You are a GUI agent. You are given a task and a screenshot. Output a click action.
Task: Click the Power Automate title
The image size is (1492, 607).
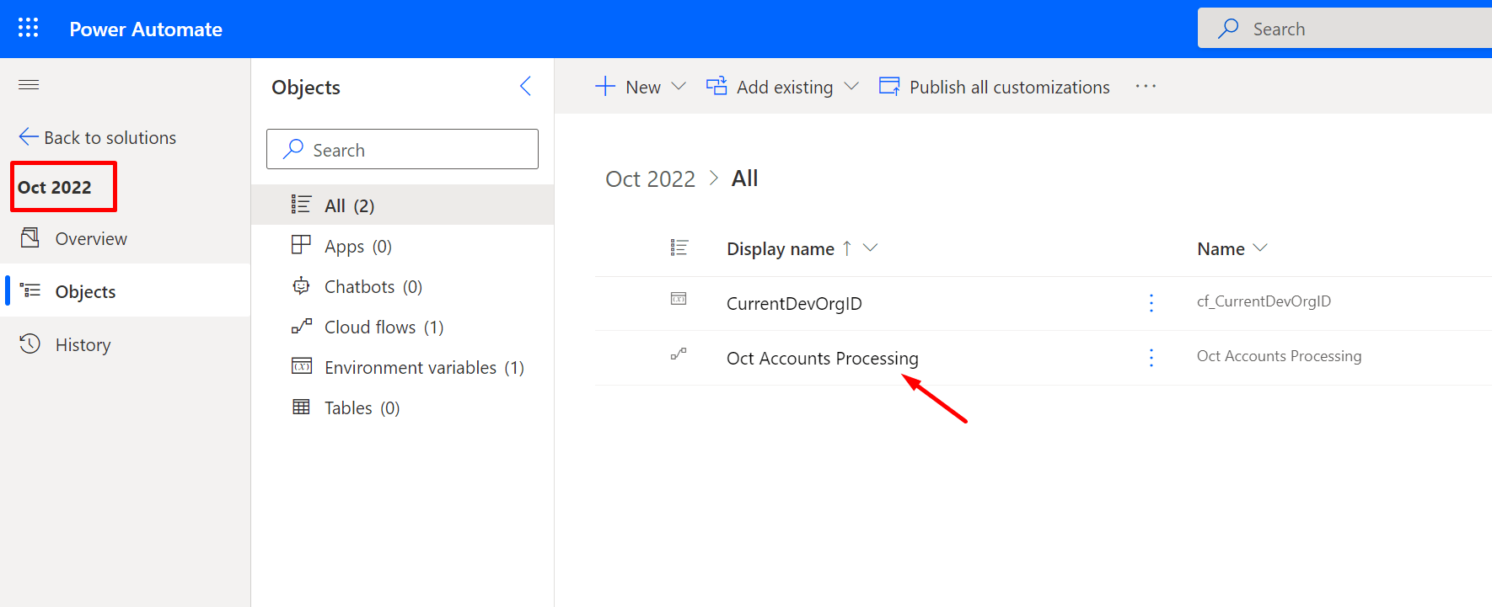click(146, 29)
